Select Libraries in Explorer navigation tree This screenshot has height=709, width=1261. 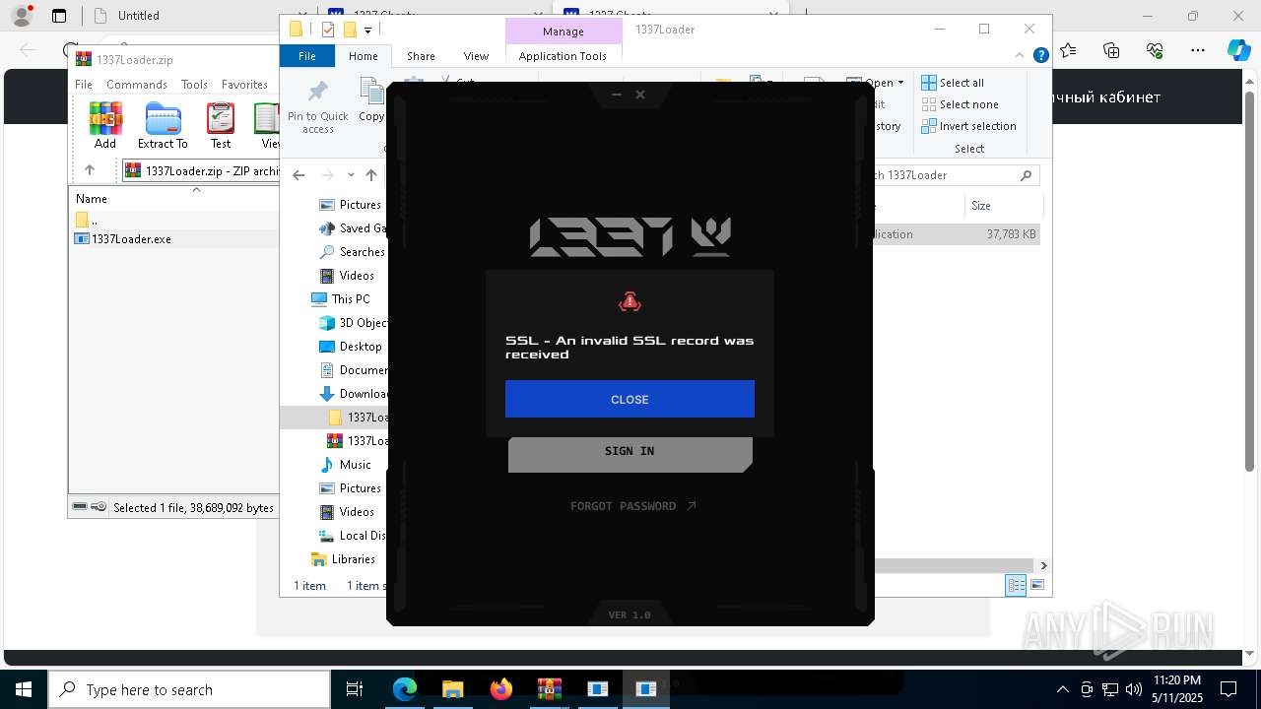click(344, 559)
